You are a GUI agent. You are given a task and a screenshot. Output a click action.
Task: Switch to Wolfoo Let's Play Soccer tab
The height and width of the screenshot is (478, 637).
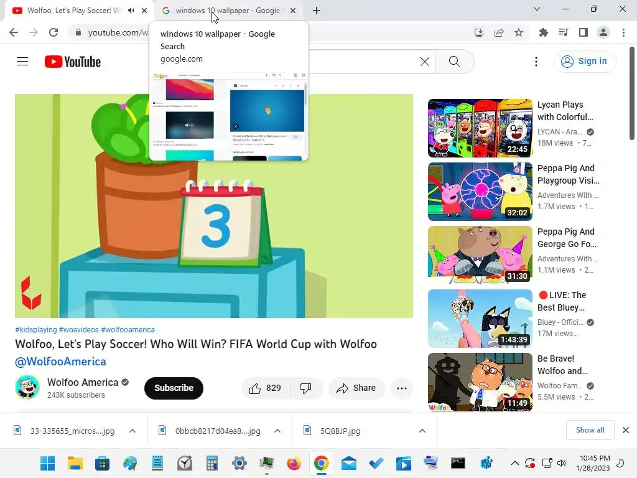click(x=73, y=11)
